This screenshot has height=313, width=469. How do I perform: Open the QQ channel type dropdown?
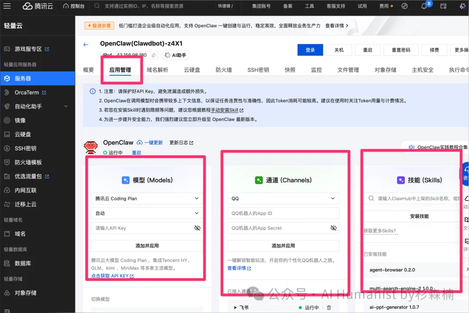[x=283, y=198]
